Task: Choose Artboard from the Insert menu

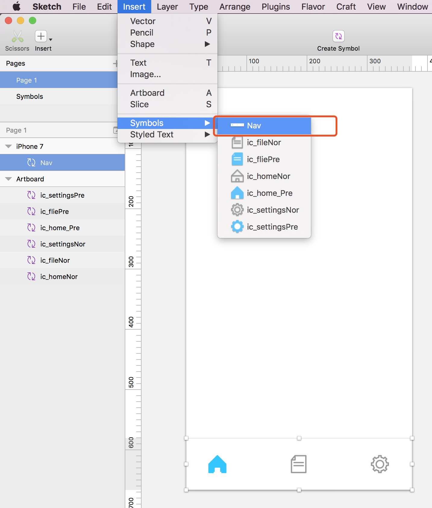Action: point(167,93)
